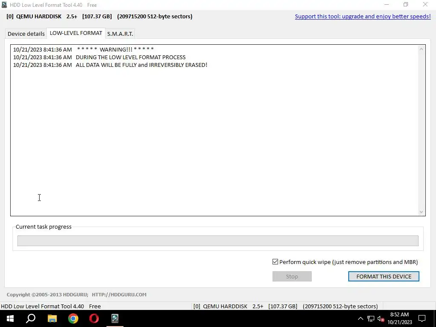The image size is (436, 327).
Task: Open taskbar Search magnifier
Action: 31,318
